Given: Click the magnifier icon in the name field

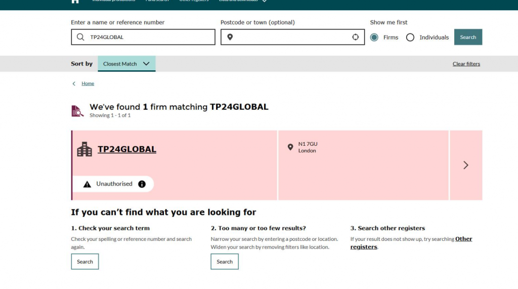Looking at the screenshot, I should (x=80, y=37).
